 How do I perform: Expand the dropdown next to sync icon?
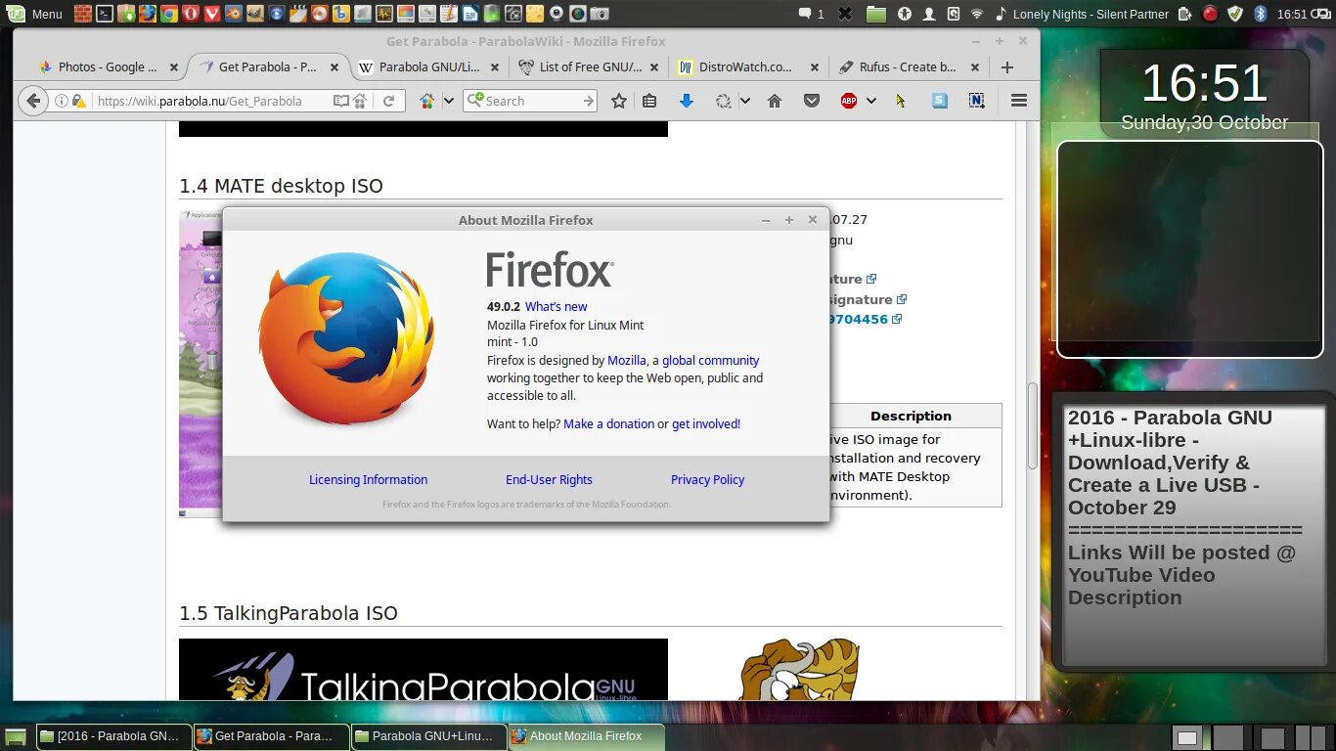[744, 101]
